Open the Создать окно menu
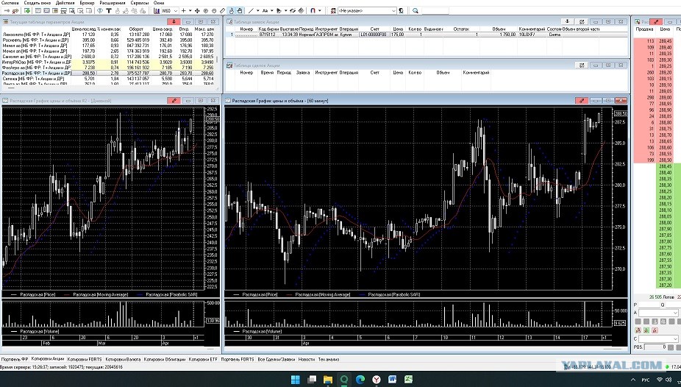This screenshot has height=387, width=681. pyautogui.click(x=37, y=3)
